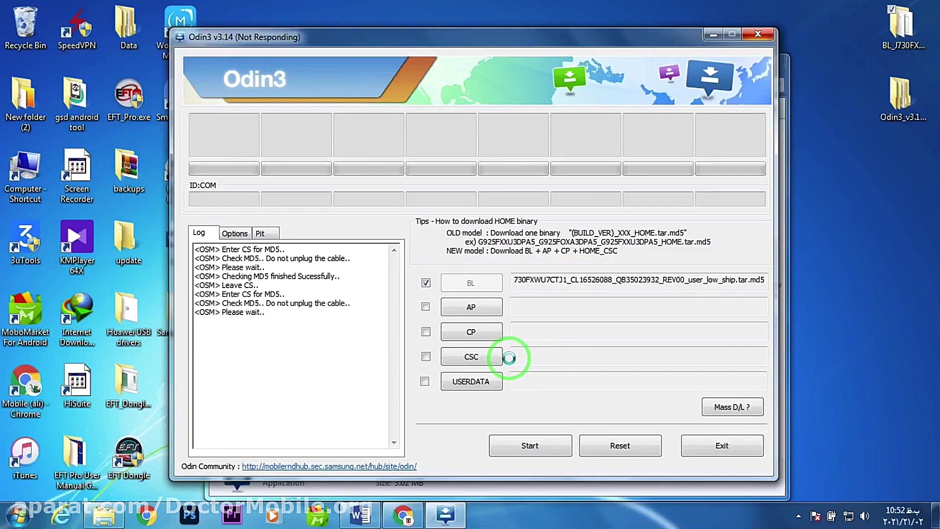Switch to the Options tab
The width and height of the screenshot is (940, 529).
tap(235, 234)
